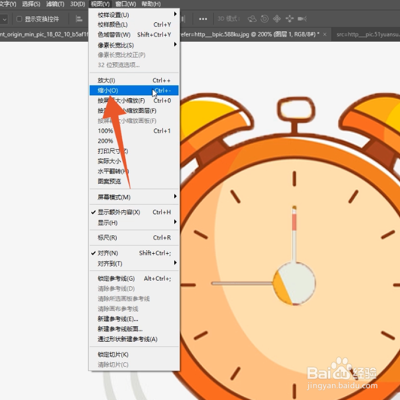Choose 按屏幕大小缩放(F) Ctrl+0
This screenshot has height=400, width=400.
[x=134, y=101]
